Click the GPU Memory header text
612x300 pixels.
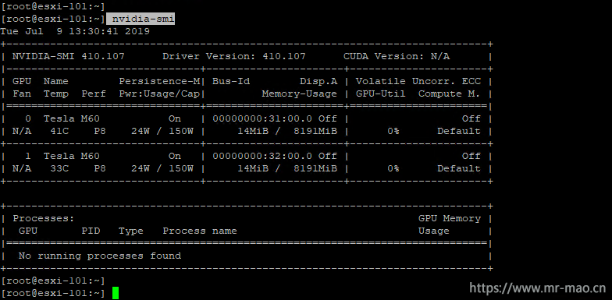point(450,218)
